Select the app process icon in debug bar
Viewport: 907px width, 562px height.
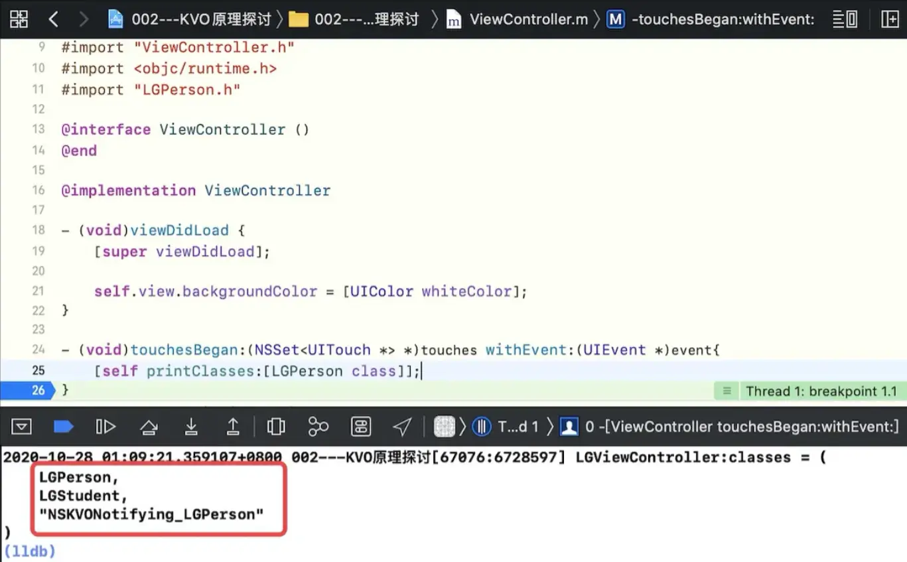tap(444, 426)
